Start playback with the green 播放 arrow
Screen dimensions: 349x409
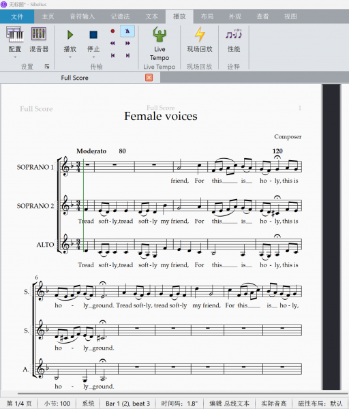(x=70, y=35)
